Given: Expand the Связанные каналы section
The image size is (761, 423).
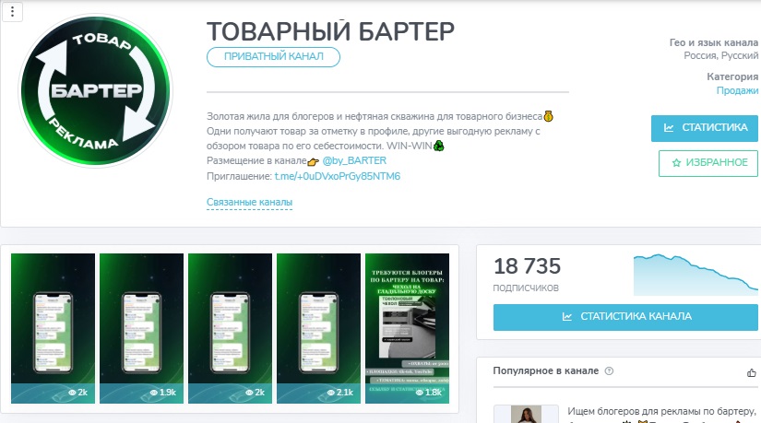Looking at the screenshot, I should [x=249, y=202].
